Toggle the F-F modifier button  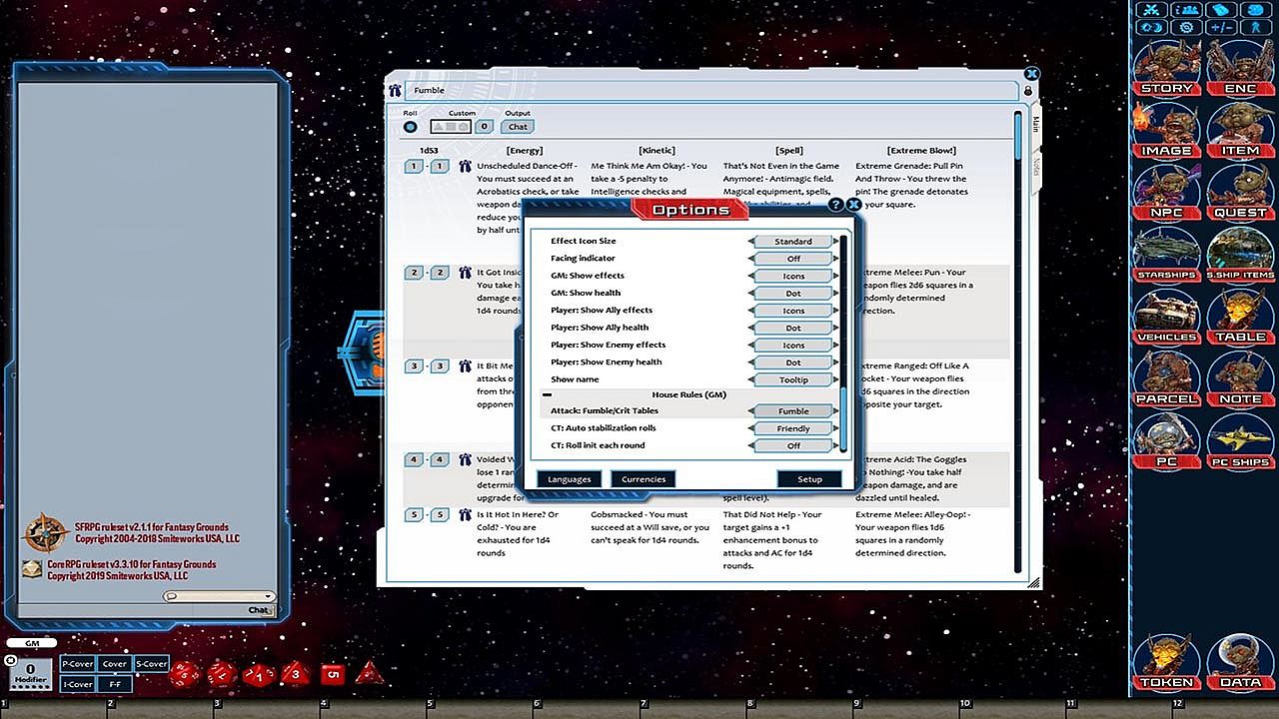point(115,684)
